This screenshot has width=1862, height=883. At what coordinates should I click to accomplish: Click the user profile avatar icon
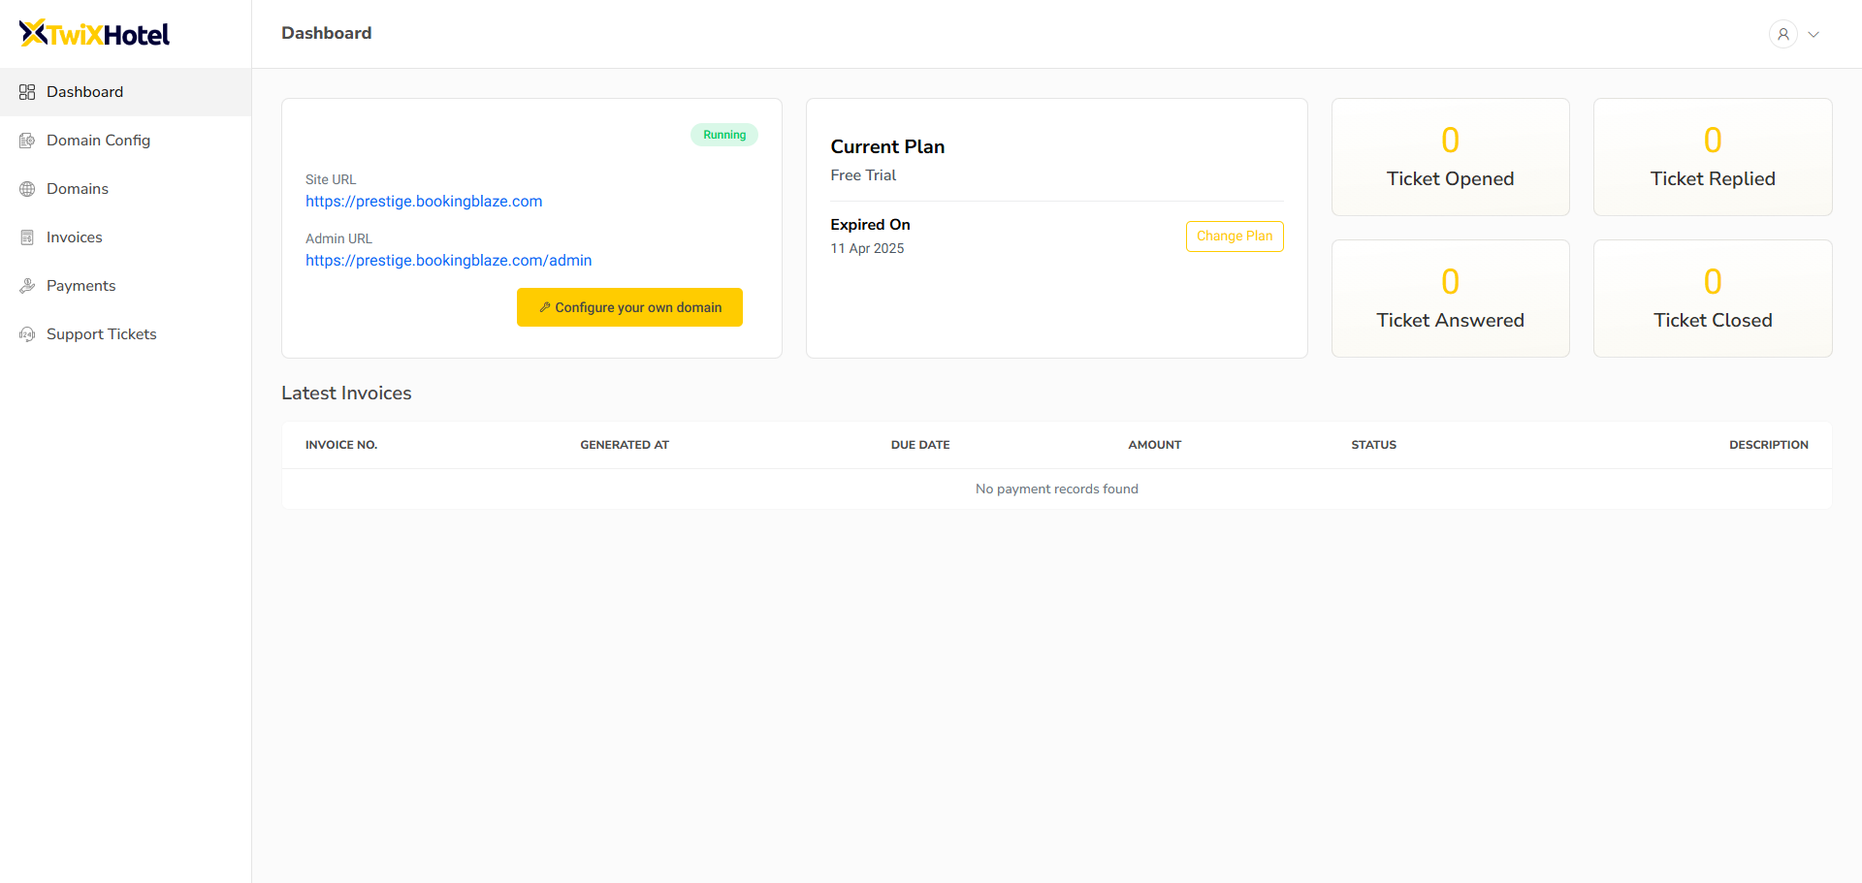tap(1782, 34)
